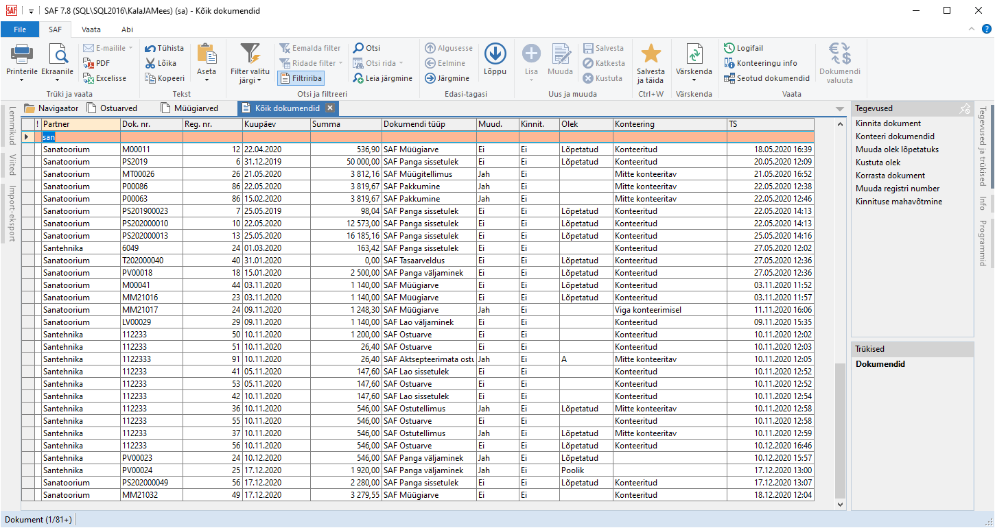Click the Salvesta ja täida star
Screen dimensions: 995x528
click(x=651, y=53)
